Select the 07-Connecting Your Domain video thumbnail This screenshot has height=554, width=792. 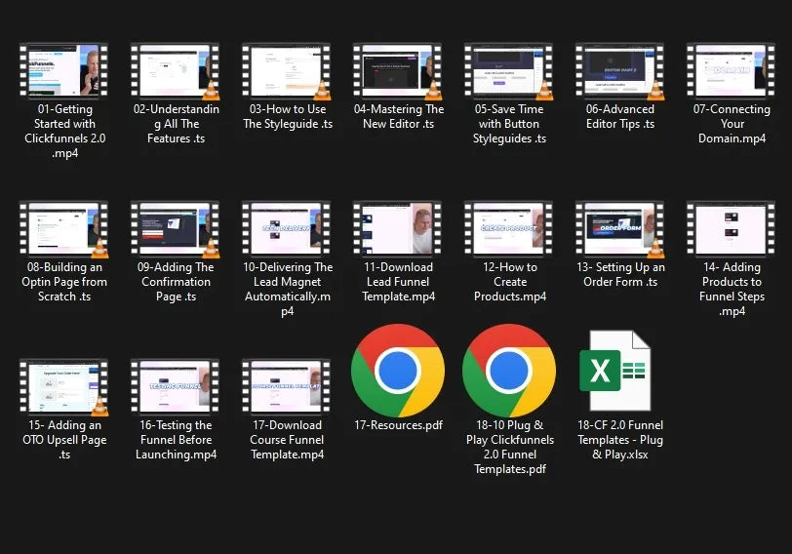click(731, 70)
